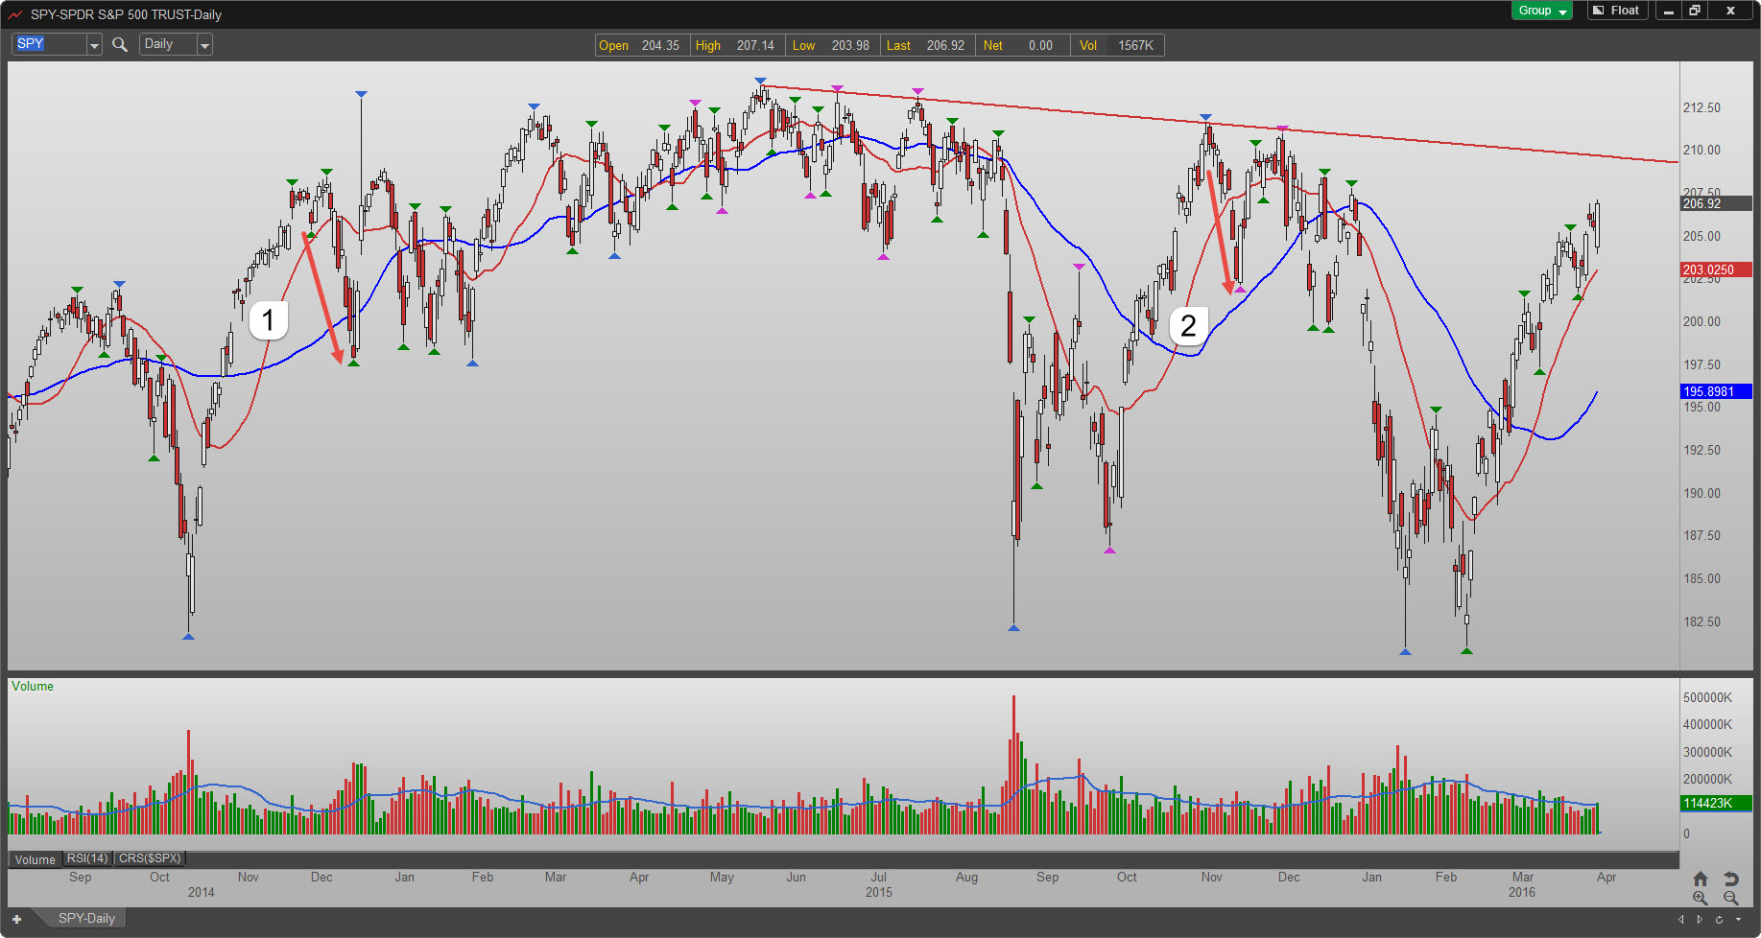Click the window title SPY-SPDR S&P 500 TRUST-Daily
This screenshot has height=938, width=1761.
[x=126, y=14]
